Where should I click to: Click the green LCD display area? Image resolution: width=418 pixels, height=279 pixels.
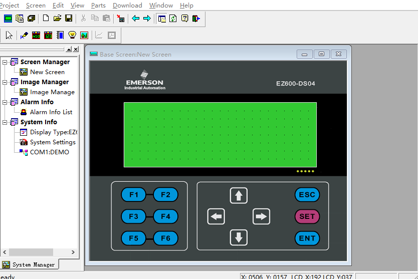pos(220,134)
